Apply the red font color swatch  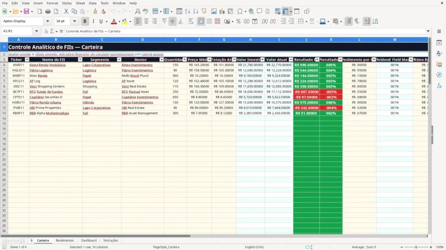pyautogui.click(x=114, y=21)
